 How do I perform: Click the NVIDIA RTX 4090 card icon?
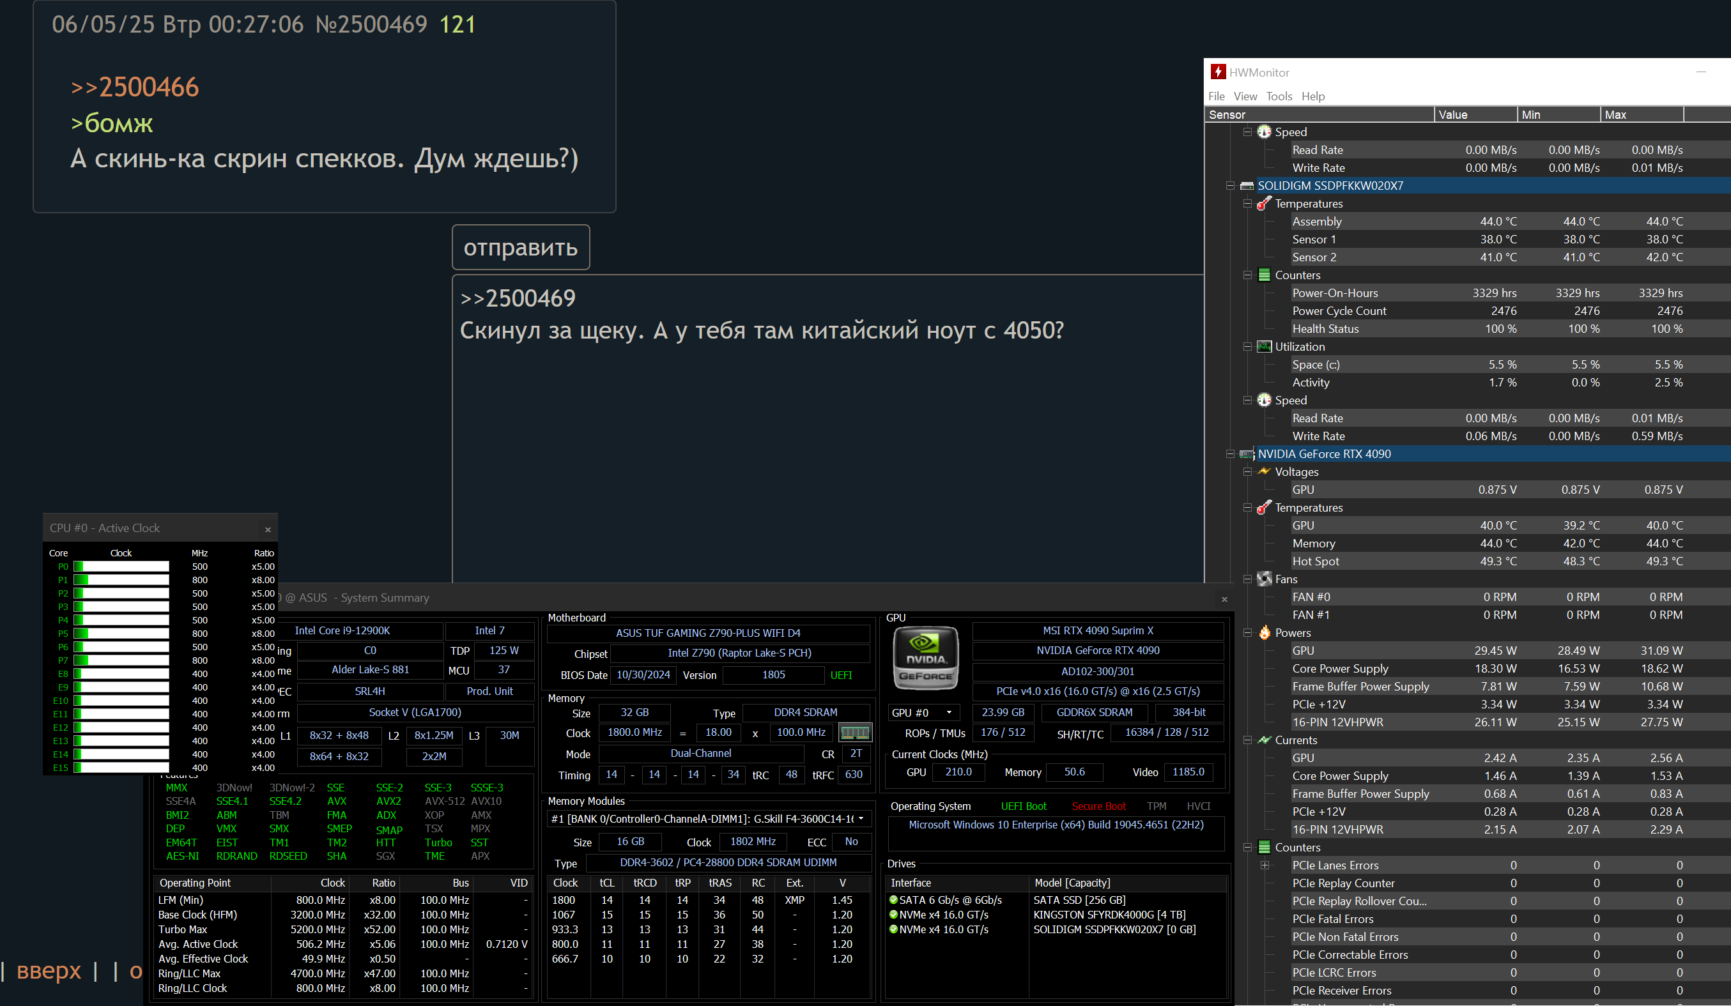[1247, 455]
